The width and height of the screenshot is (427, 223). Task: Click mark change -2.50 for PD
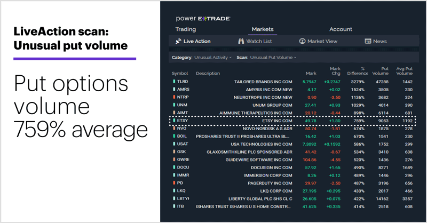pos(335,183)
